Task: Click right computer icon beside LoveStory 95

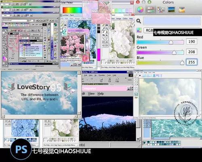Action: tap(68, 86)
